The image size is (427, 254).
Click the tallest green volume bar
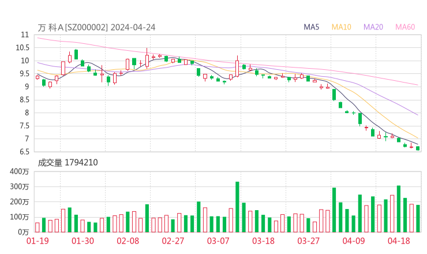pos(237,207)
